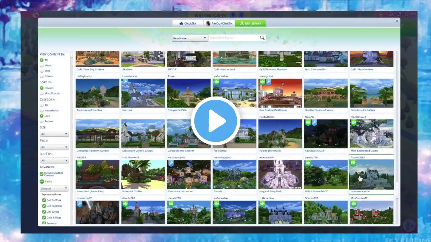This screenshot has height=242, width=431.
Task: Click the globe icon in the game's top-left corner
Action: pyautogui.click(x=36, y=15)
